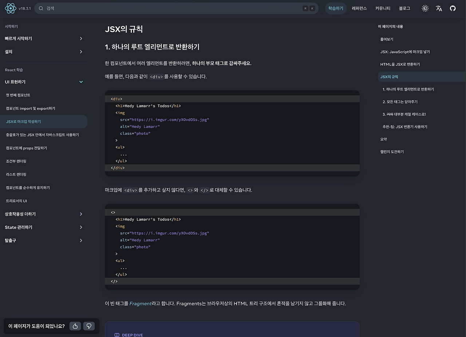
Task: Click the highlighted opening <> fragment line
Action: point(232,213)
